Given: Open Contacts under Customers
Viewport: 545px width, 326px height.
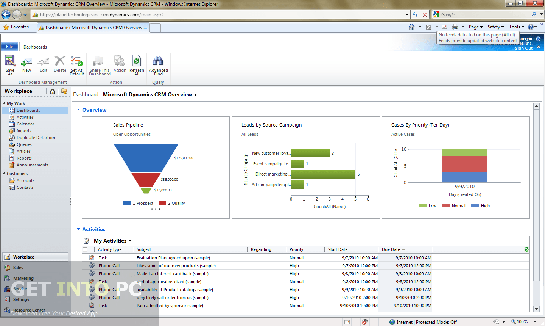Looking at the screenshot, I should (25, 187).
